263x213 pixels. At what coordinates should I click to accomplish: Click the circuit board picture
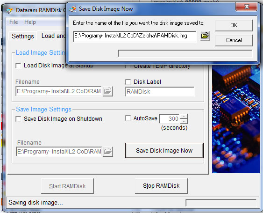[x=236, y=119]
